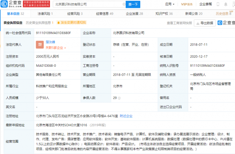Focus the company name search field
The height and width of the screenshot is (154, 235).
click(x=88, y=4)
